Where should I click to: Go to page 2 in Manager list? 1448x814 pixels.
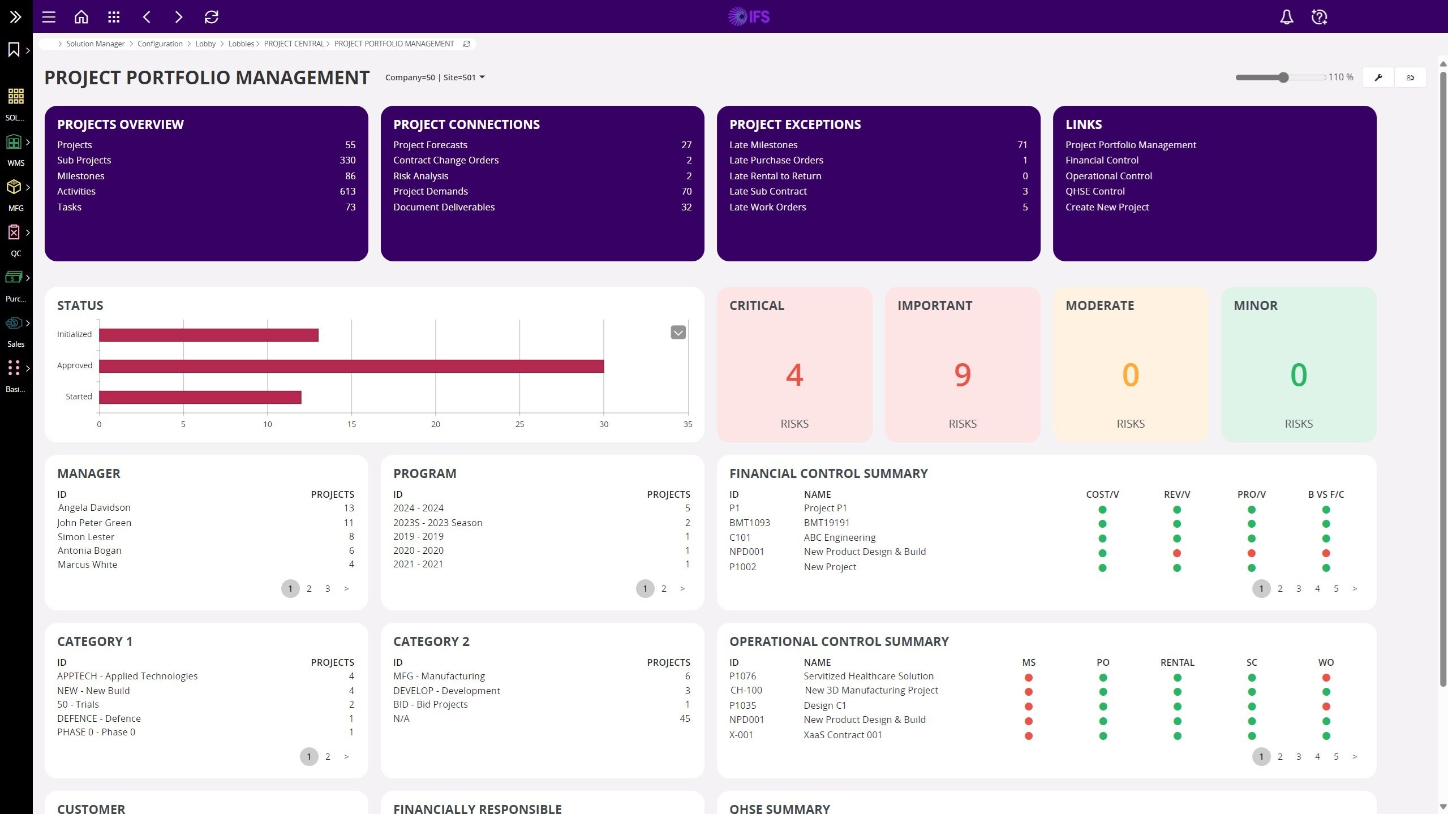tap(309, 588)
